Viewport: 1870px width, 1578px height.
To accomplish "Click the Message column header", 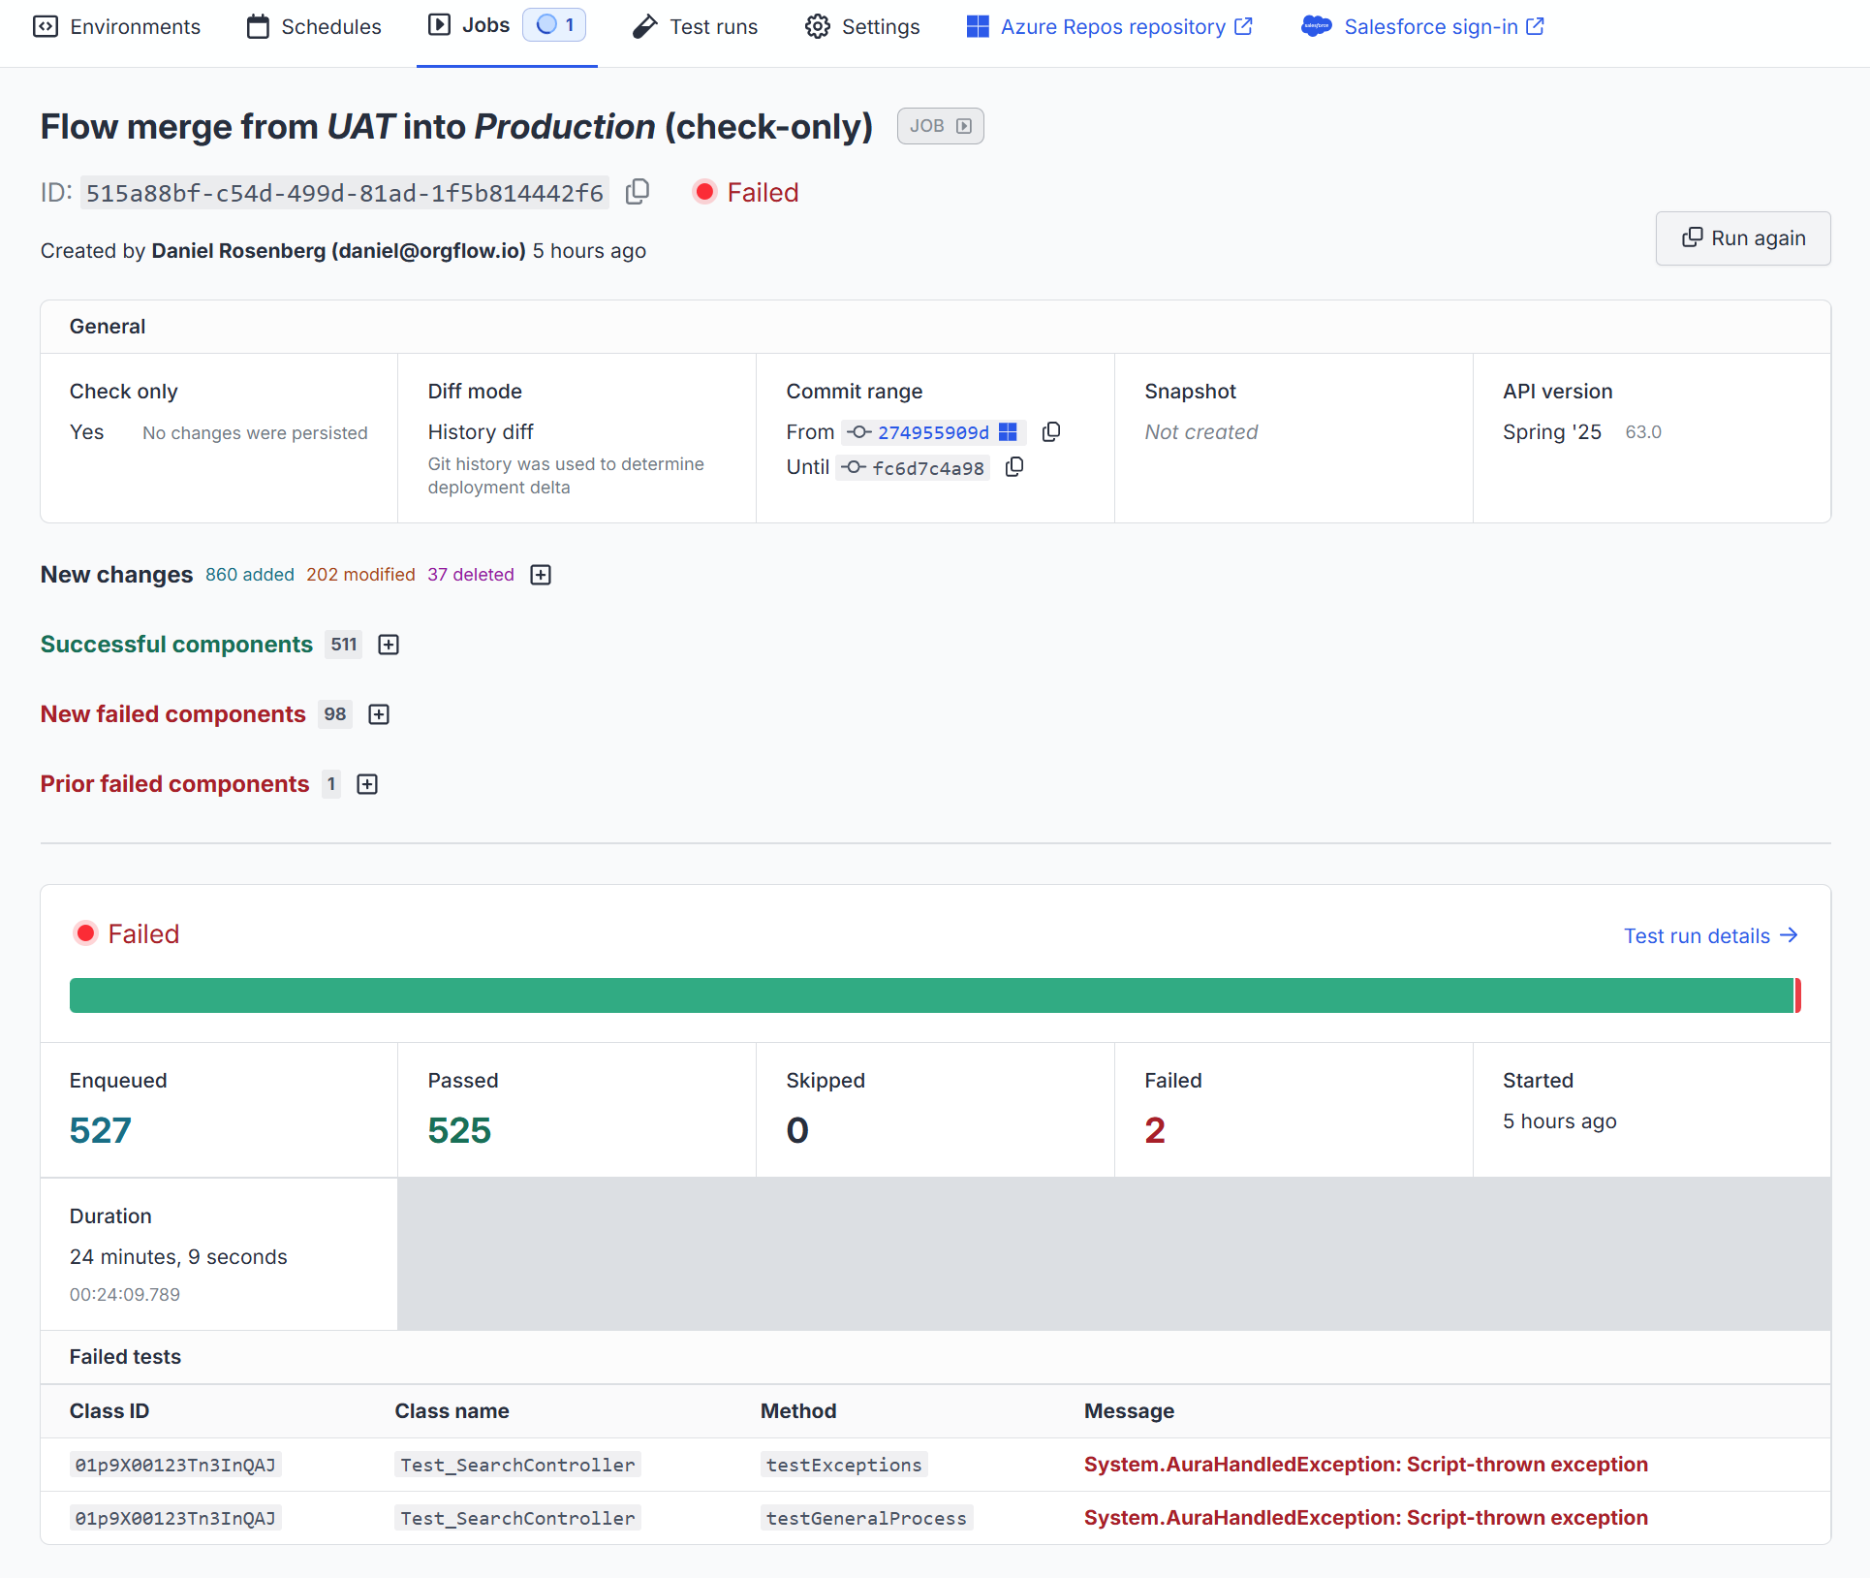I will pos(1129,1411).
